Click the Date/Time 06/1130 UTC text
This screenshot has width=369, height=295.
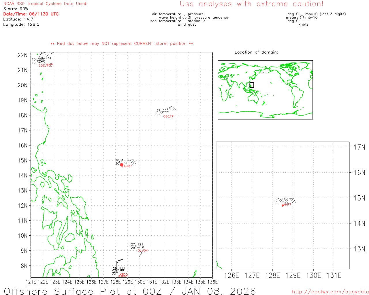(x=31, y=14)
